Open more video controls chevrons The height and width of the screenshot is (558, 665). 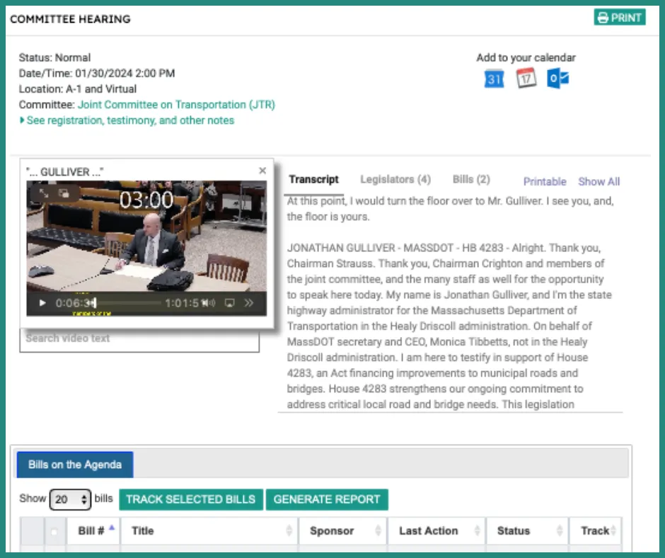tap(249, 303)
